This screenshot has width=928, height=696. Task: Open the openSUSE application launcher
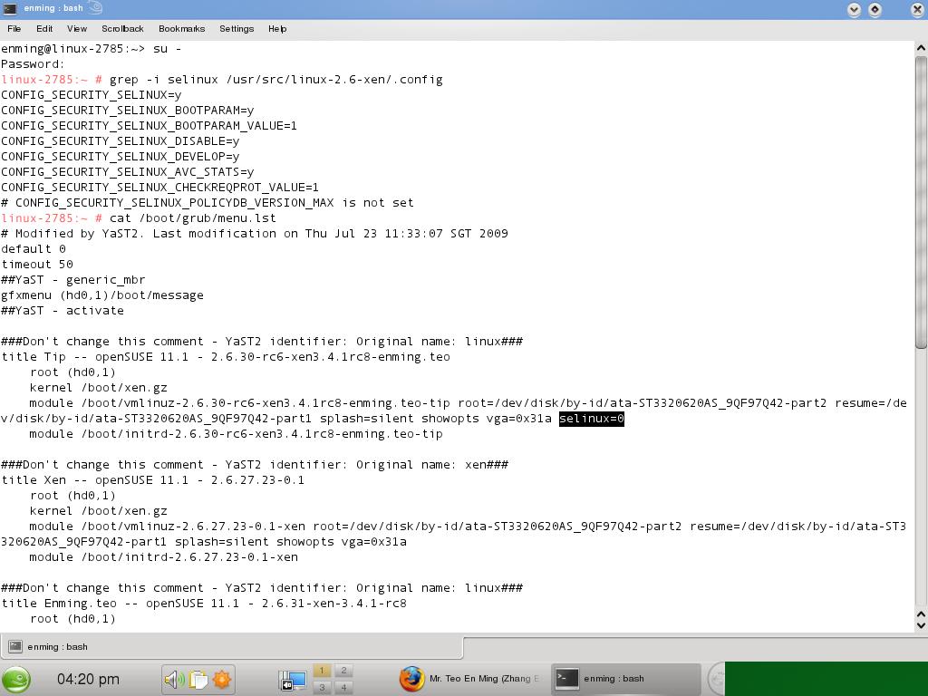click(x=16, y=680)
